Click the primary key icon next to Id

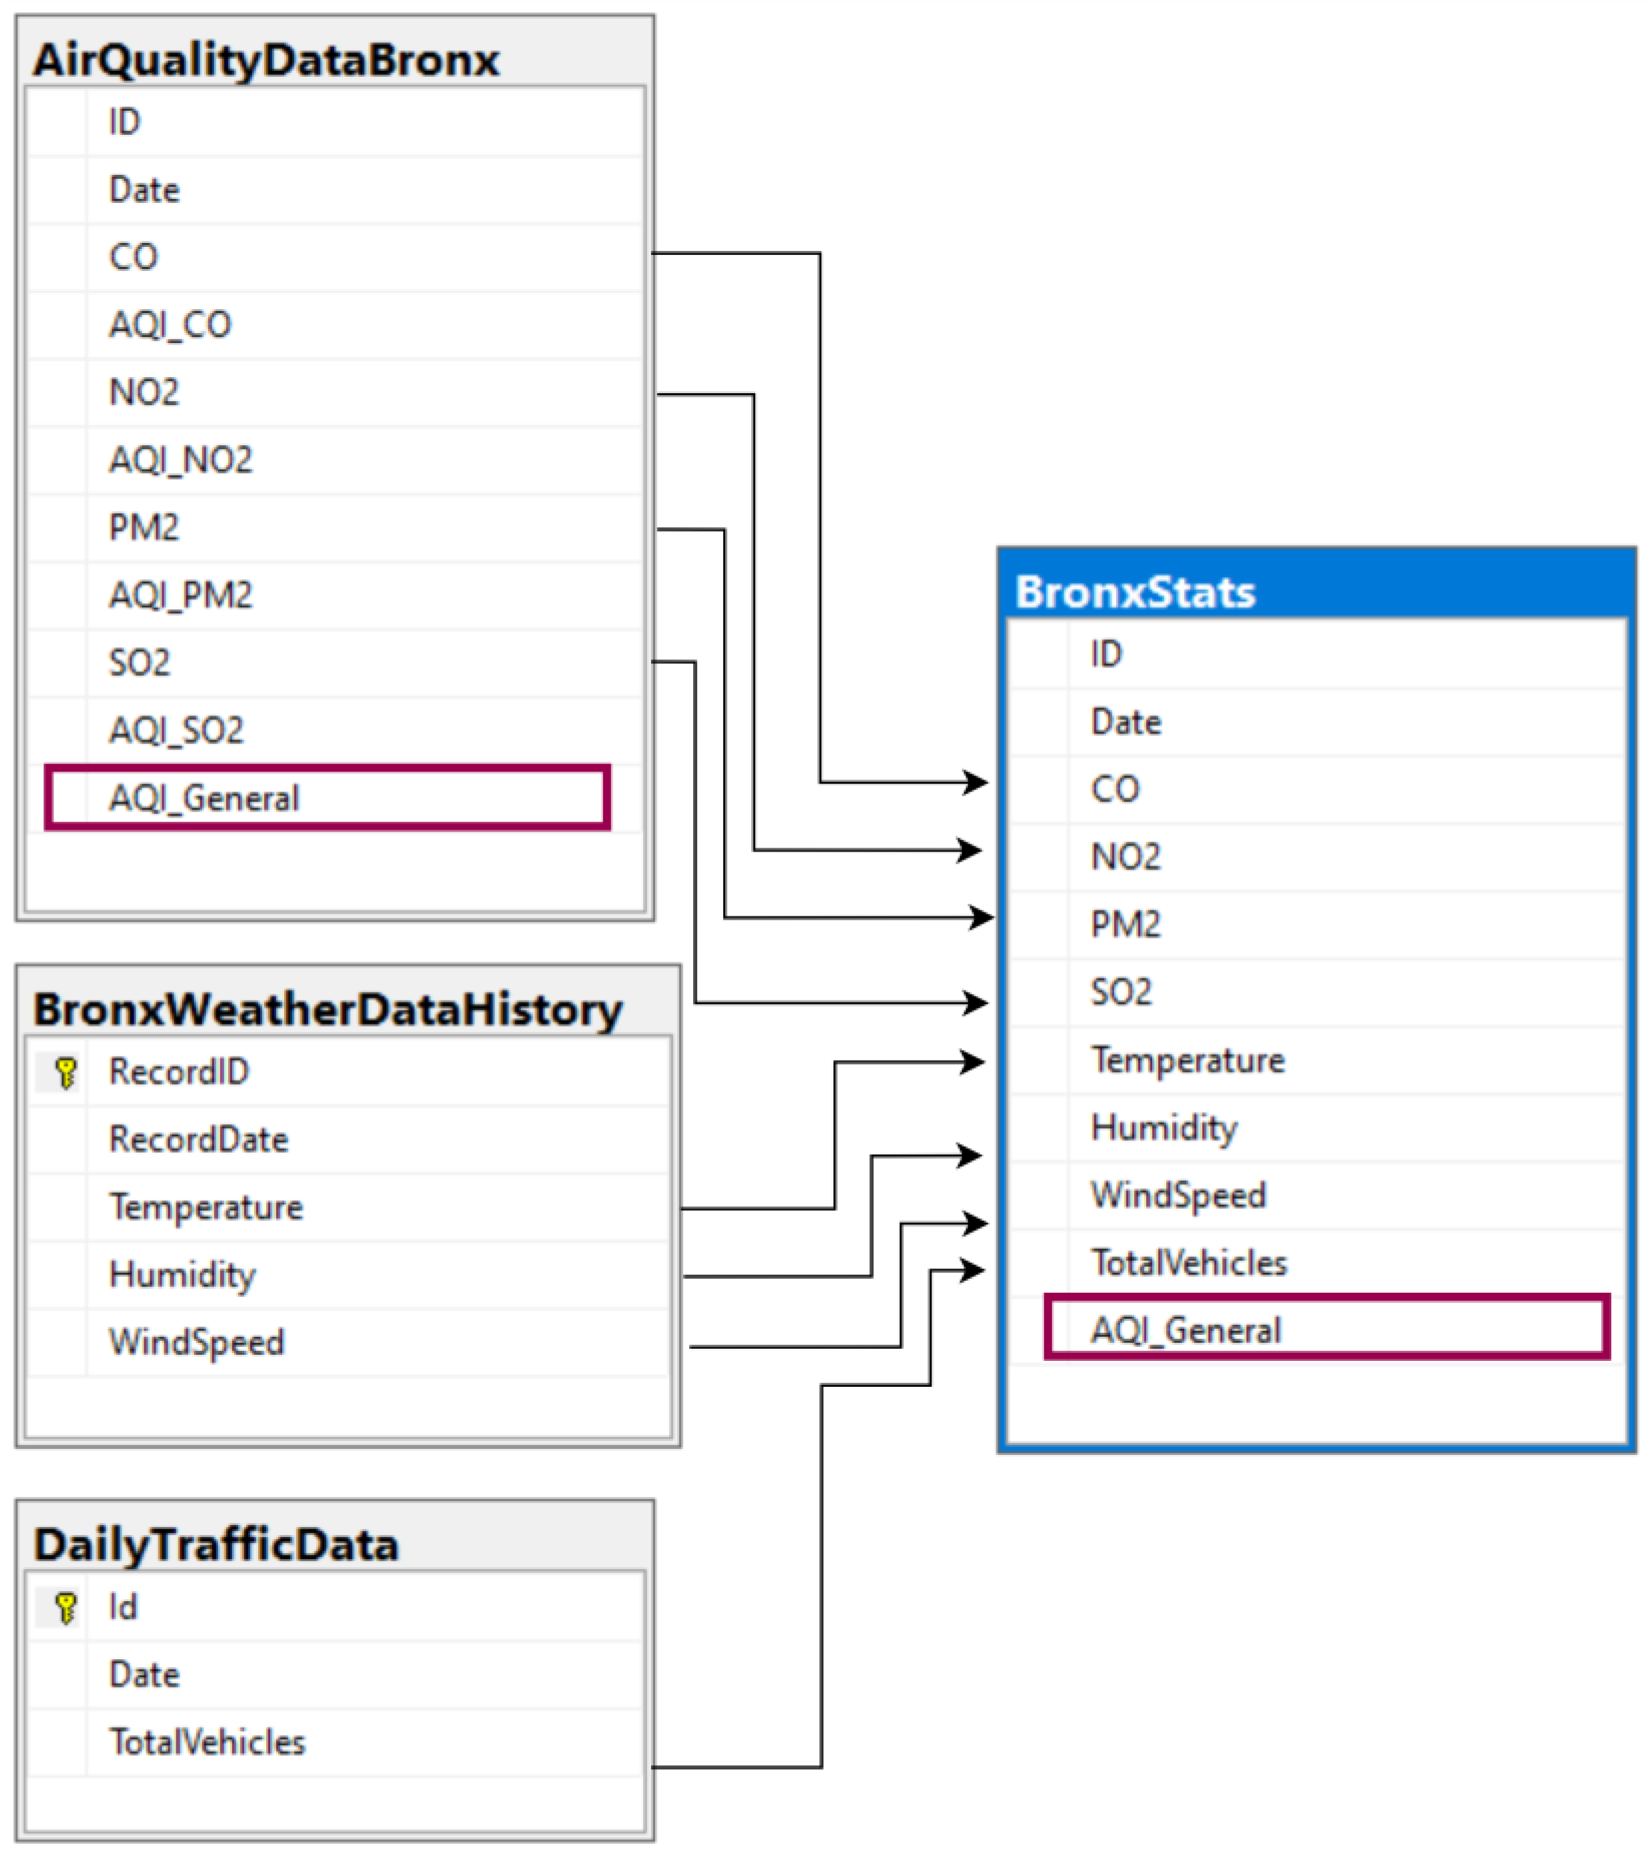[65, 1607]
